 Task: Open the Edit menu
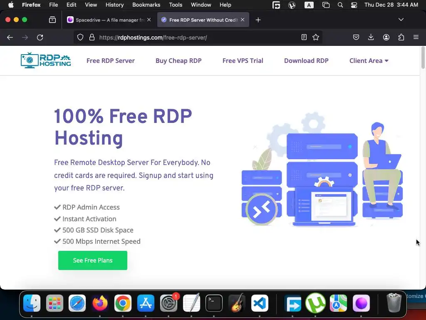pyautogui.click(x=72, y=5)
